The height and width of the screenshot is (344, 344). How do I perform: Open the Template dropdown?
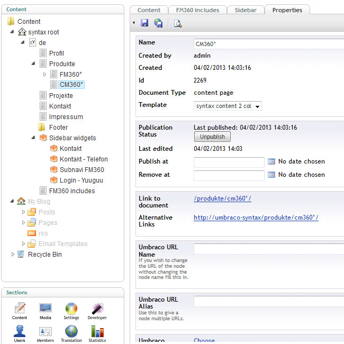pyautogui.click(x=228, y=106)
